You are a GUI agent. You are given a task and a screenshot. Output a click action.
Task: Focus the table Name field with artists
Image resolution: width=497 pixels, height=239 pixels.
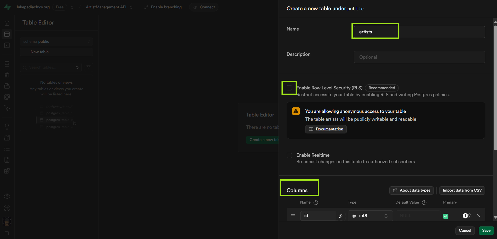click(419, 32)
